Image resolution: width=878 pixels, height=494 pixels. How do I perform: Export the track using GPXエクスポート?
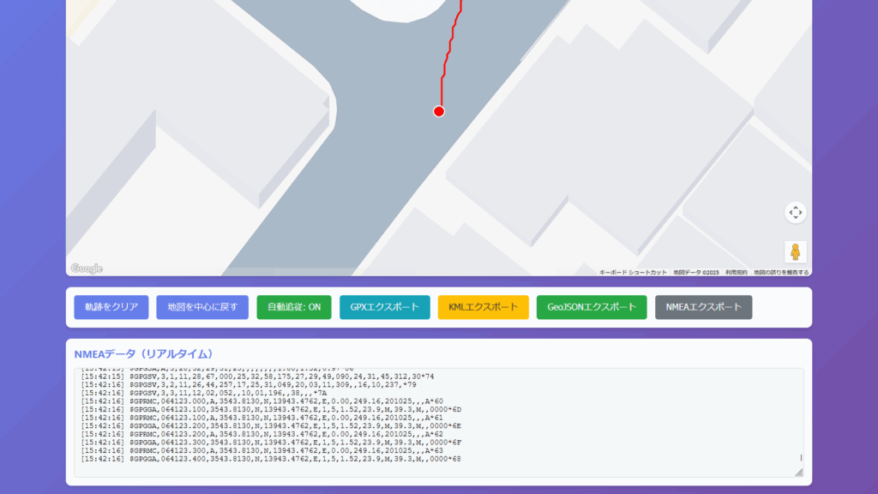click(x=385, y=307)
